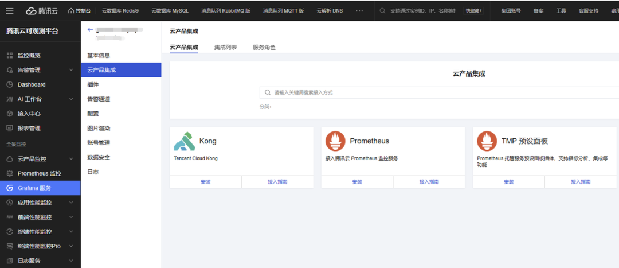619x268 pixels.
Task: Click the 应用性能监控 icon
Action: [x=10, y=203]
